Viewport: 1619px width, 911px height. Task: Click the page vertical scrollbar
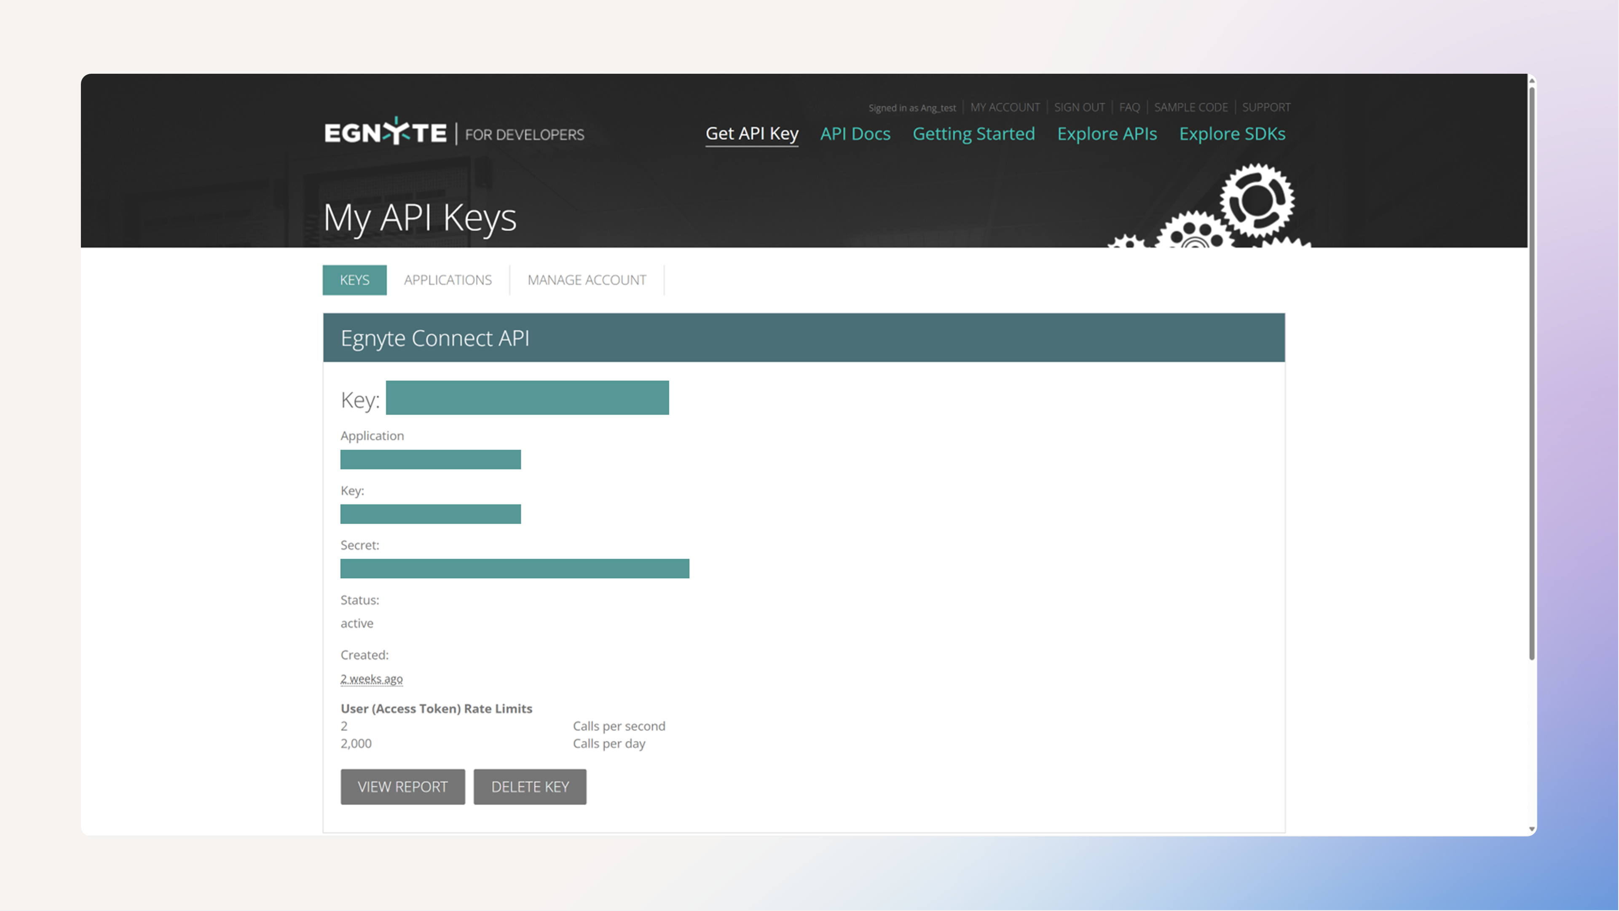[1532, 377]
